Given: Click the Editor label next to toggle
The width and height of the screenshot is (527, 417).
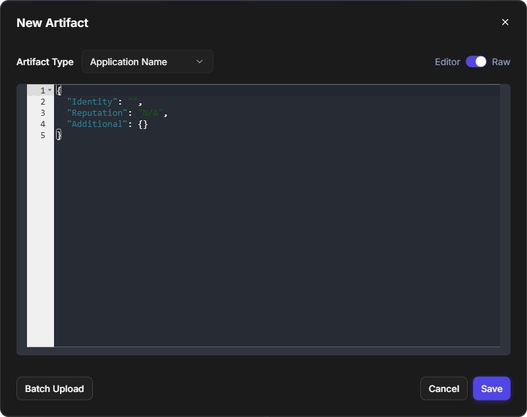Looking at the screenshot, I should (x=447, y=62).
